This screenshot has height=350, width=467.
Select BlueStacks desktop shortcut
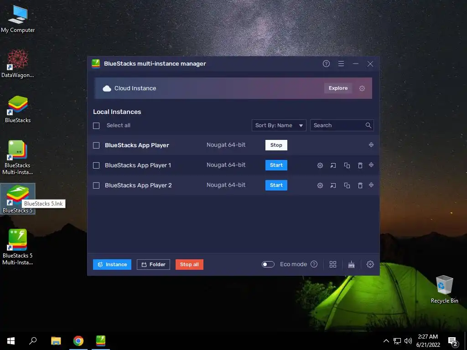[x=18, y=109]
